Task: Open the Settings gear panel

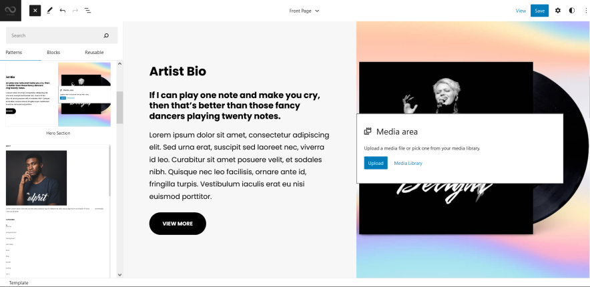Action: tap(558, 11)
